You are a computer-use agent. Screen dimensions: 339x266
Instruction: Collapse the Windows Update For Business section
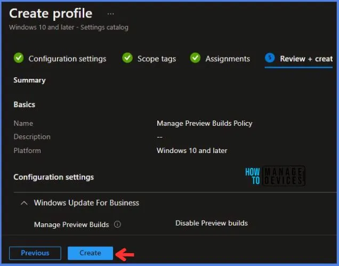[x=24, y=203]
